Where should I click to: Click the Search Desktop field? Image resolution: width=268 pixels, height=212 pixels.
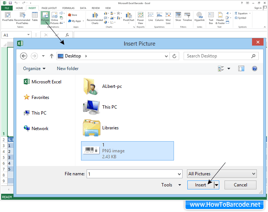coord(221,56)
